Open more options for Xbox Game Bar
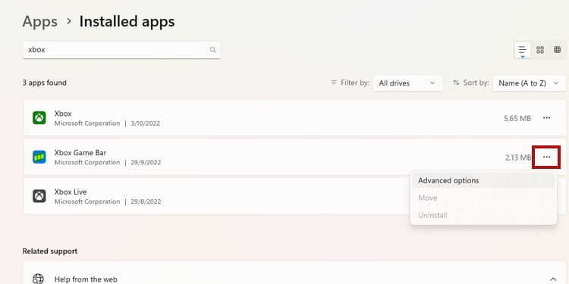Viewport: 569px width, 284px height. coord(546,157)
